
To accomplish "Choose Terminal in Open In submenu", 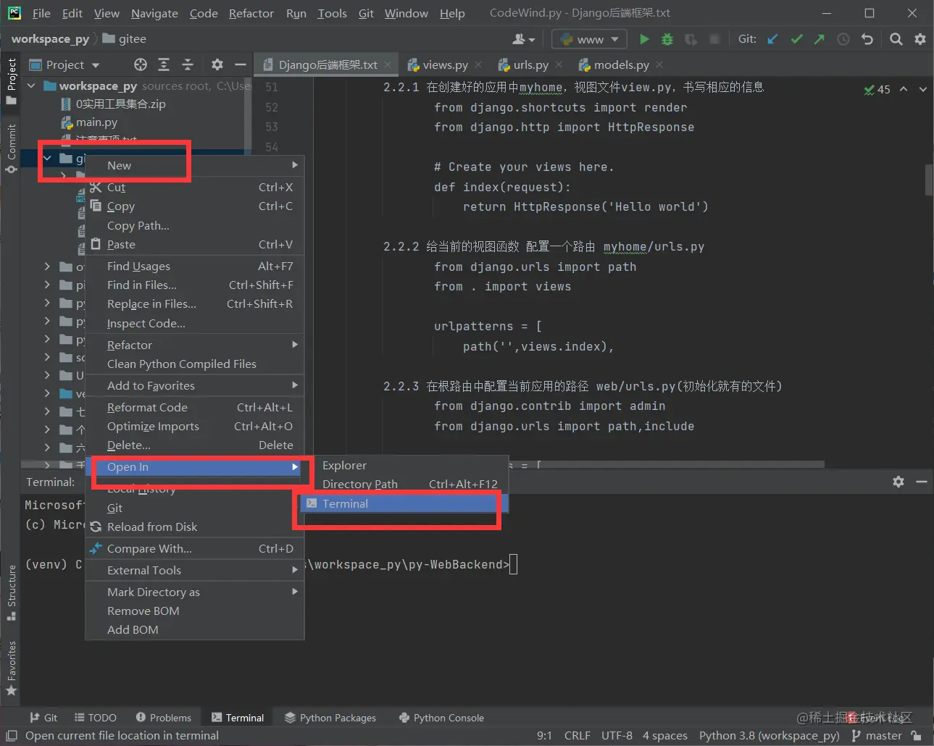I will tap(404, 503).
